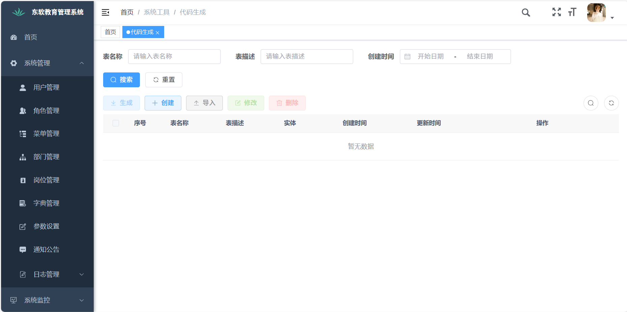Click the blue 搜索 button

click(121, 80)
